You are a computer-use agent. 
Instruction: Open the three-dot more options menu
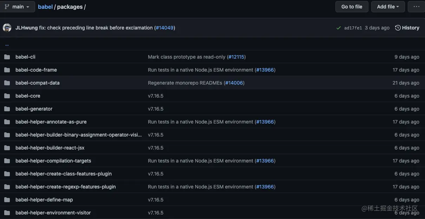tap(416, 7)
